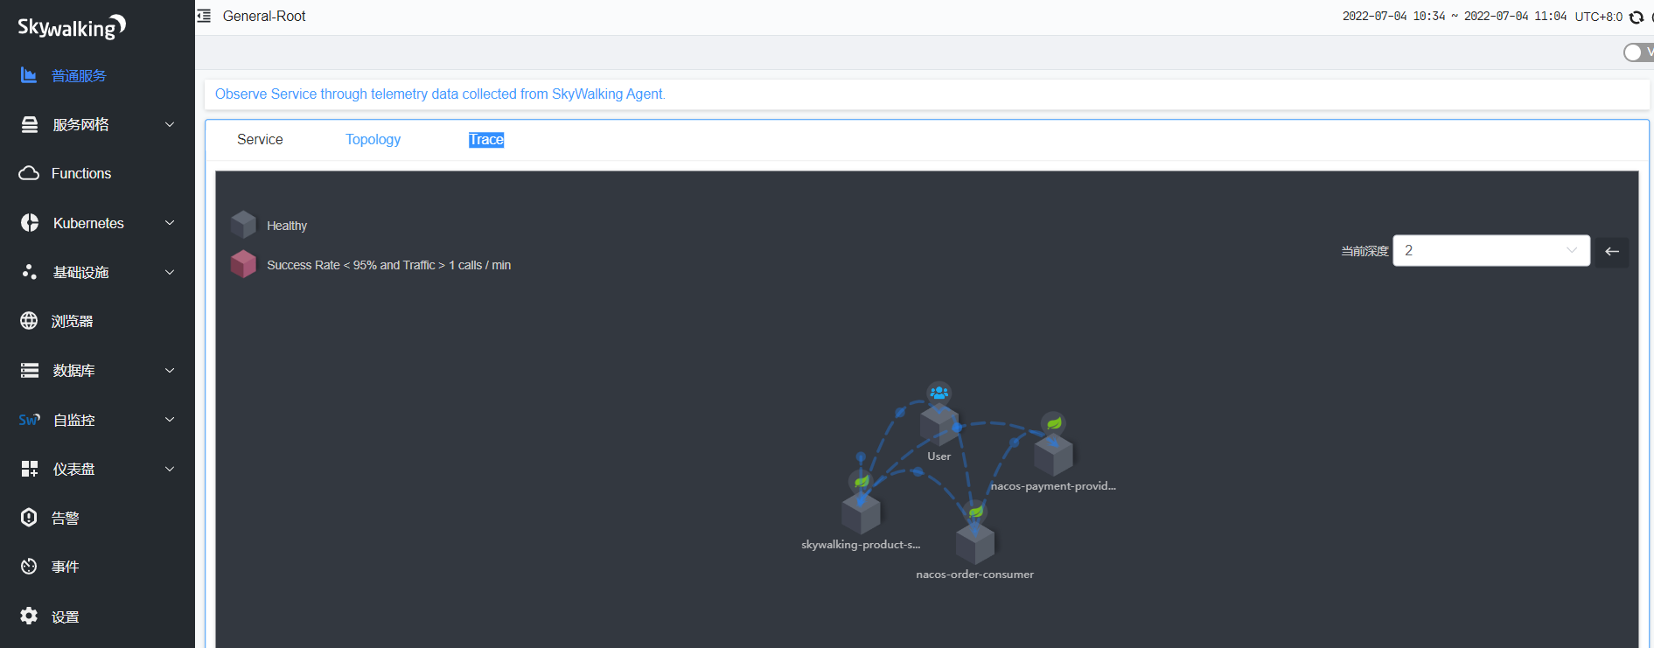Viewport: 1654px width, 648px height.
Task: Open settings via the gear icon
Action: pyautogui.click(x=30, y=617)
